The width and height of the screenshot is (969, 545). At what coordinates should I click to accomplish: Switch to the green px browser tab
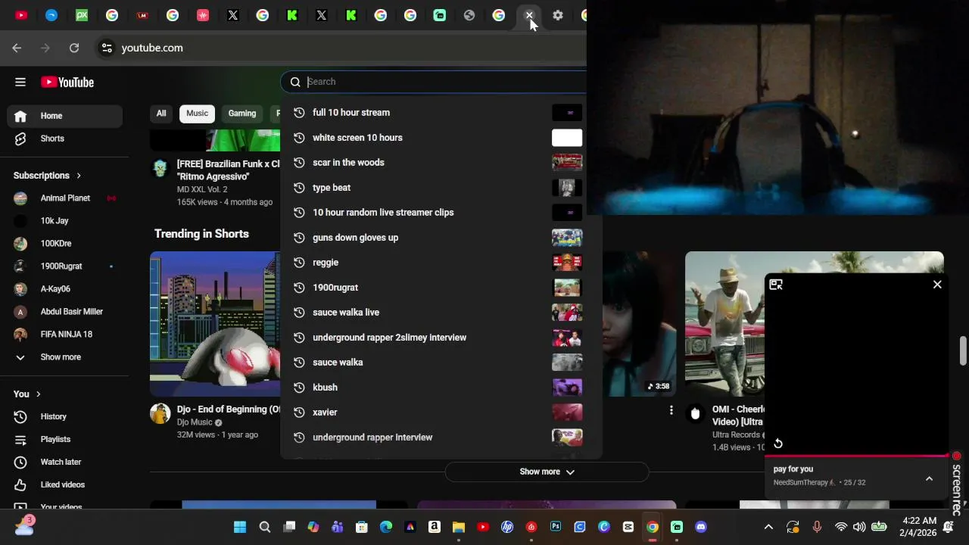(x=82, y=15)
